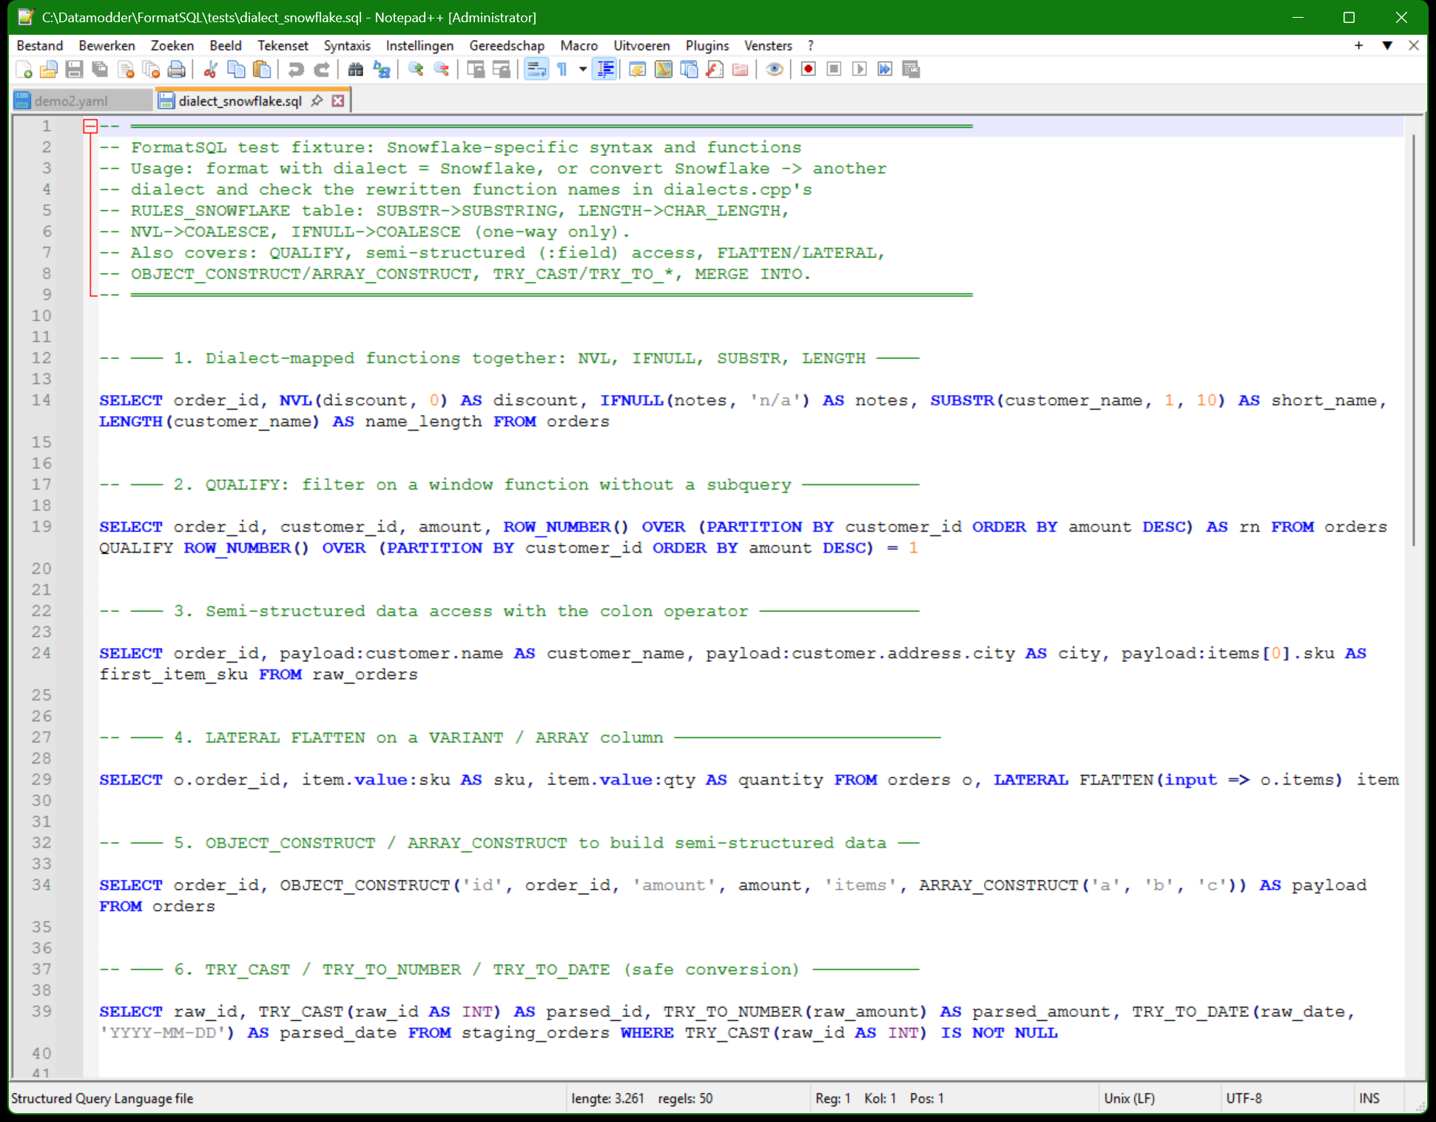
Task: Zoom in on the editor text
Action: click(x=416, y=70)
